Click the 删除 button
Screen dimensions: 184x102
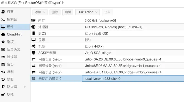(x=55, y=12)
